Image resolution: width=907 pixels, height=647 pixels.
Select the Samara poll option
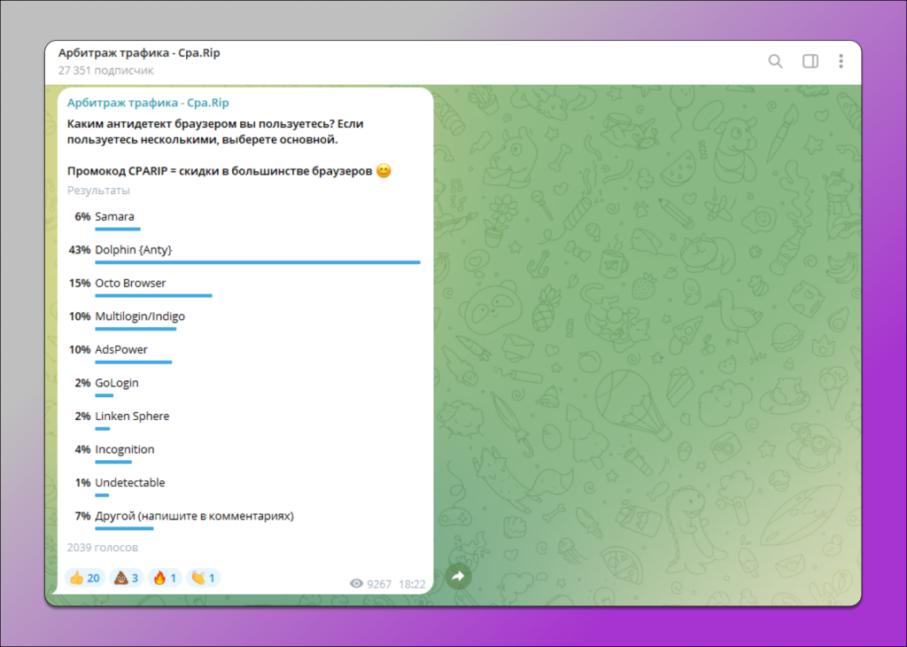(116, 215)
